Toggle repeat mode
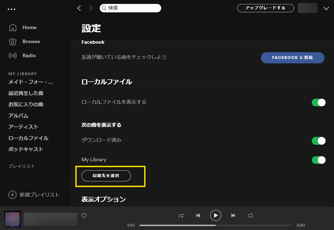 tap(251, 216)
